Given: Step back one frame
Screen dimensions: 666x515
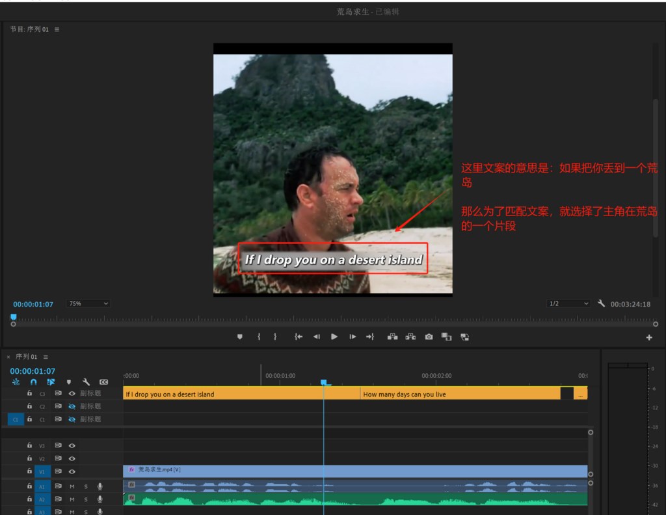Looking at the screenshot, I should (x=317, y=337).
